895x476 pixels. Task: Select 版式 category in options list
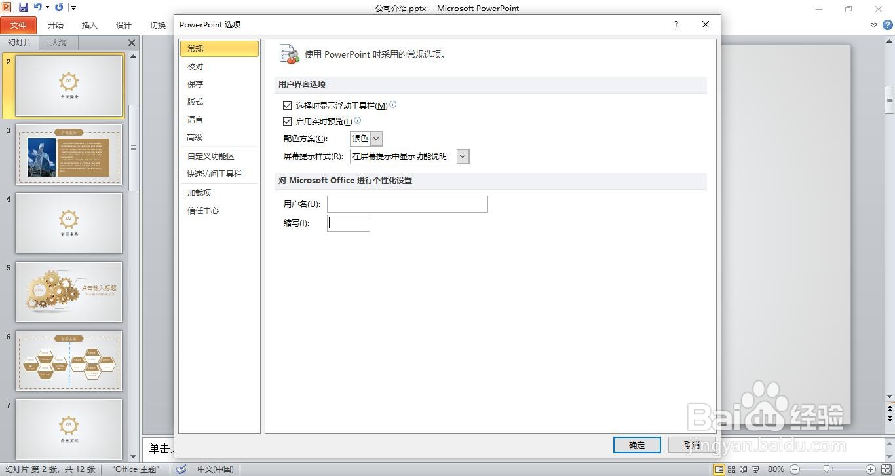click(219, 101)
